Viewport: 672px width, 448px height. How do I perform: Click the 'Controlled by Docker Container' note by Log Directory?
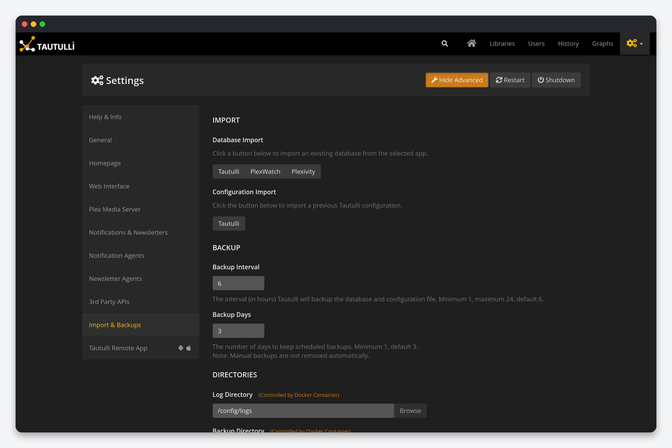coord(299,395)
